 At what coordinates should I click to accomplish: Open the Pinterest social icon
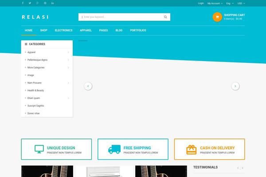[45, 3]
